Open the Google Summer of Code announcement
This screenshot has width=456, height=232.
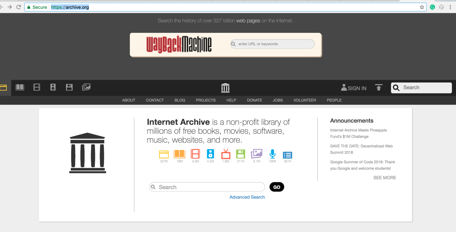point(363,165)
